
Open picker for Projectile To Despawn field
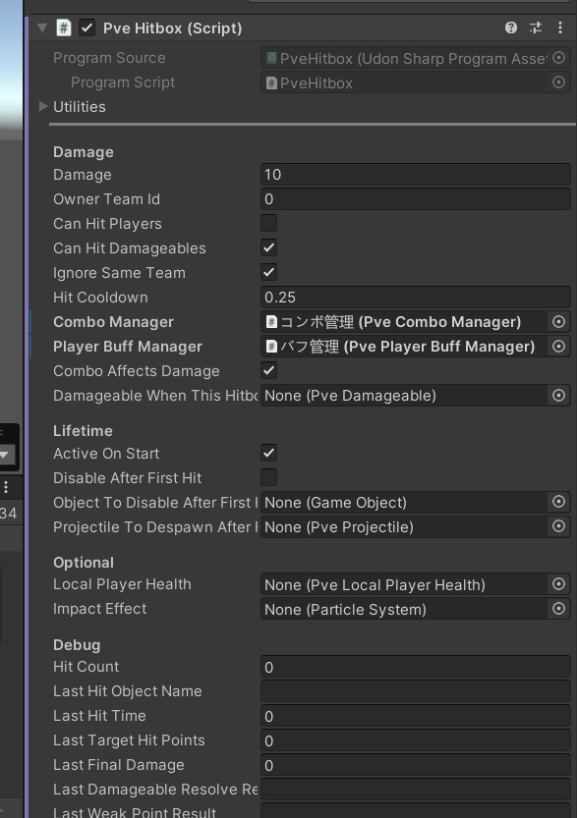[558, 526]
